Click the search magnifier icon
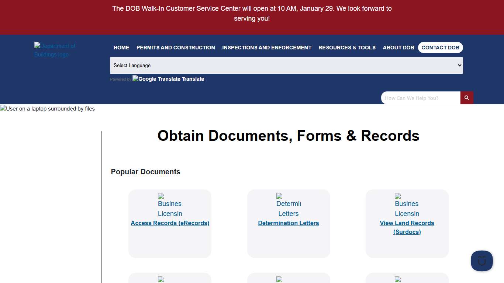Screen dimensions: 504x283 467,98
